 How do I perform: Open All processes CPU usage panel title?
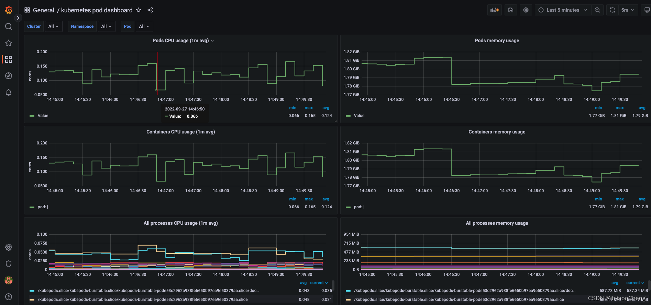click(x=180, y=223)
